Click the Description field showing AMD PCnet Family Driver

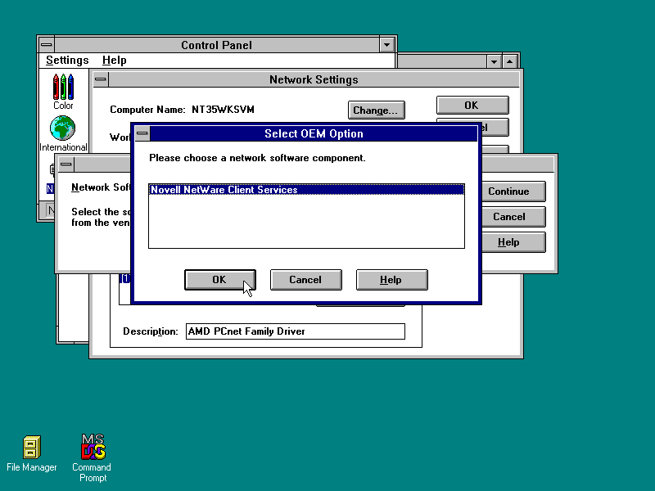coord(296,331)
